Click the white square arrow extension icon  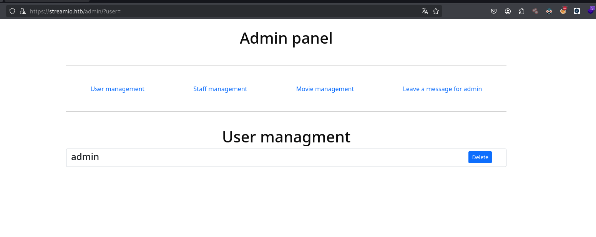[577, 11]
